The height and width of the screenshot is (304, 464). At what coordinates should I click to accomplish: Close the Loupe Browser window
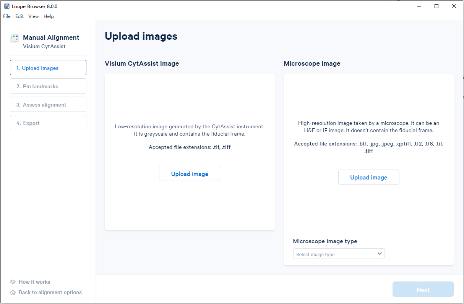coord(454,6)
